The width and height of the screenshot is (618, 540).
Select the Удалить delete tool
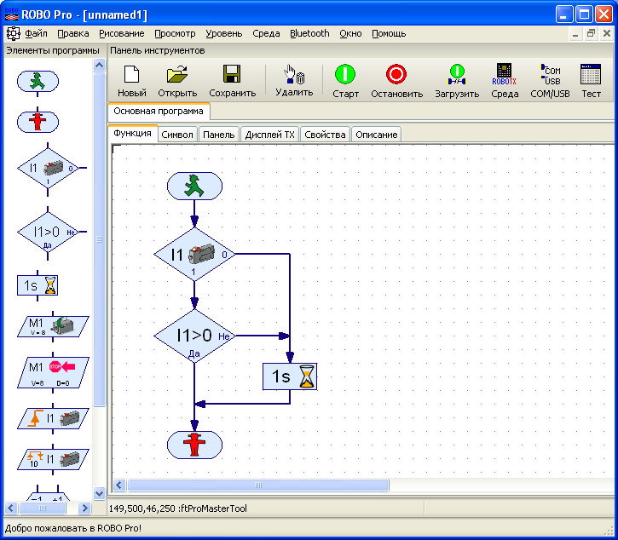pos(294,81)
